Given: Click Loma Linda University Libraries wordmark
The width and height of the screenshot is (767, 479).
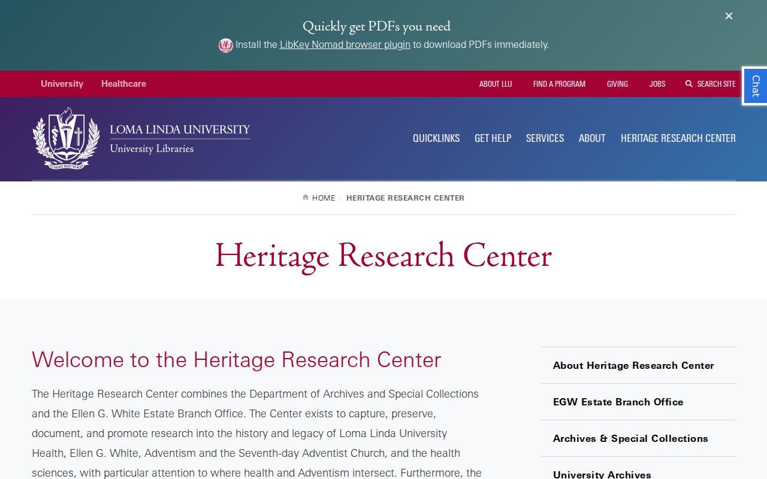Looking at the screenshot, I should click(180, 138).
